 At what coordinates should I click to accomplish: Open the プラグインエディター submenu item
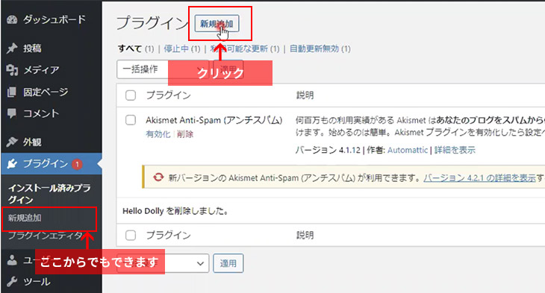(x=46, y=236)
